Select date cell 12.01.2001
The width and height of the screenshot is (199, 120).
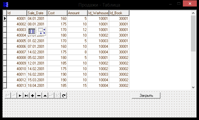[x=37, y=63]
